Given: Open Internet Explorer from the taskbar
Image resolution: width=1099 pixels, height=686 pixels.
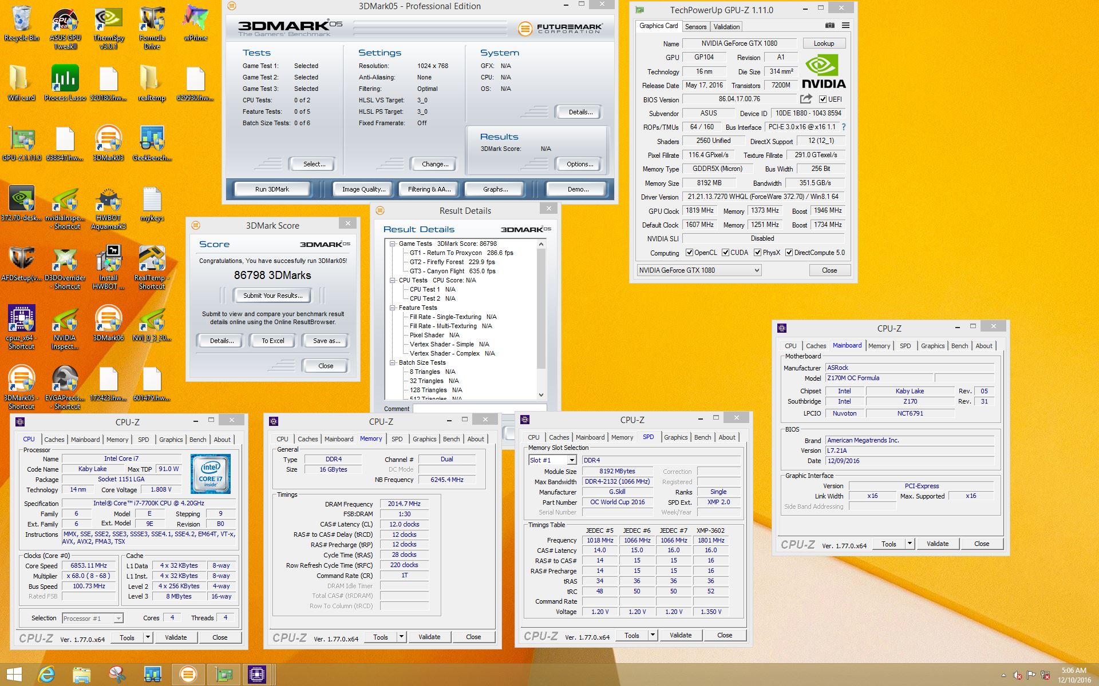Looking at the screenshot, I should [x=46, y=675].
